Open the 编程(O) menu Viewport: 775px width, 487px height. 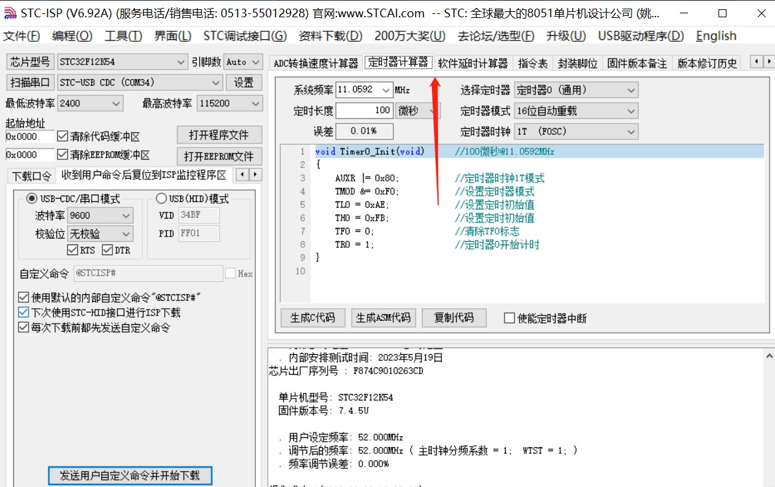pyautogui.click(x=72, y=36)
